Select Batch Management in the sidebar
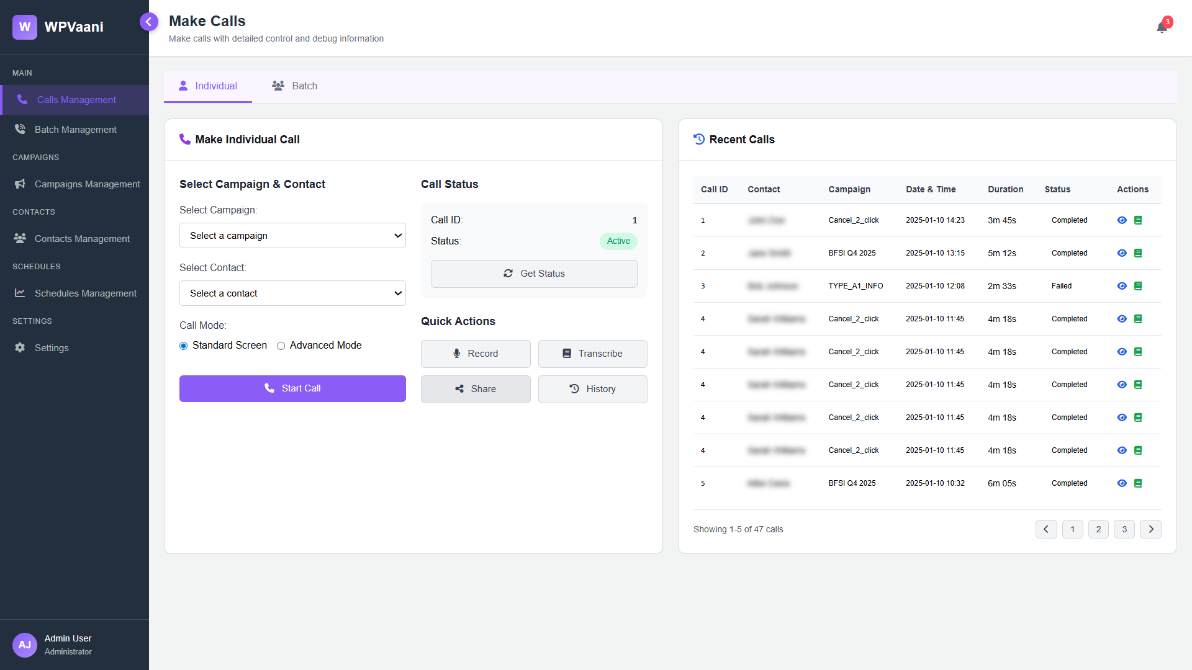 [74, 129]
